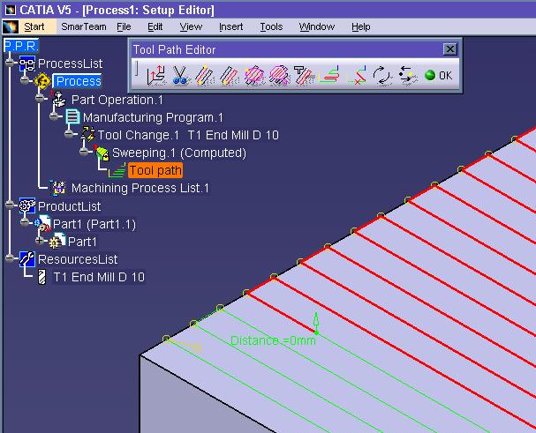Screen dimensions: 536x433
Task: Close the Tool Path Editor toolbar
Action: coord(450,49)
